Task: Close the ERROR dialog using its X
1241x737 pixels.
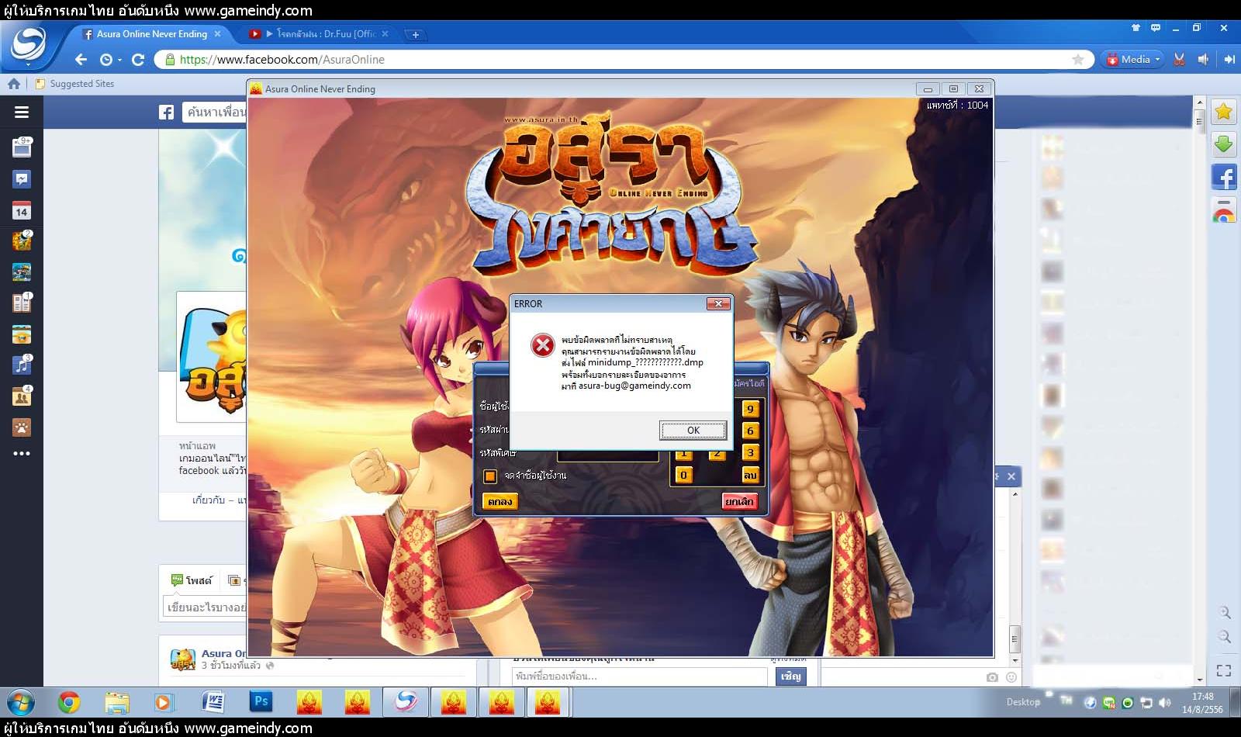Action: tap(718, 303)
